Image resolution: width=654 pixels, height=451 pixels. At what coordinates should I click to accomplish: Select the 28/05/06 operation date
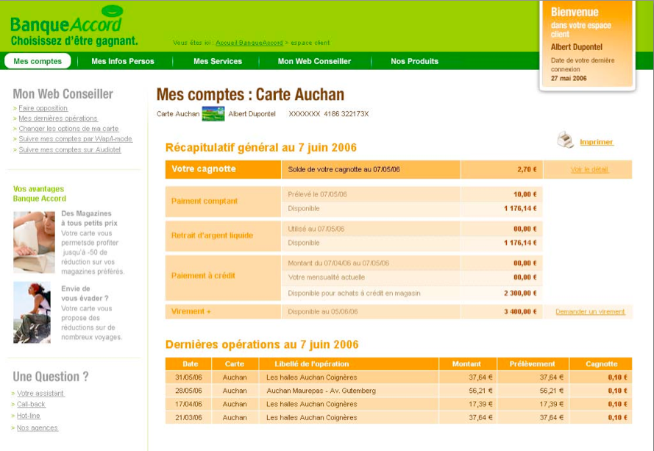coord(188,391)
